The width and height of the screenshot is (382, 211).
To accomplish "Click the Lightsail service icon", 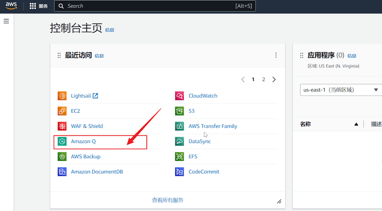I will (62, 96).
